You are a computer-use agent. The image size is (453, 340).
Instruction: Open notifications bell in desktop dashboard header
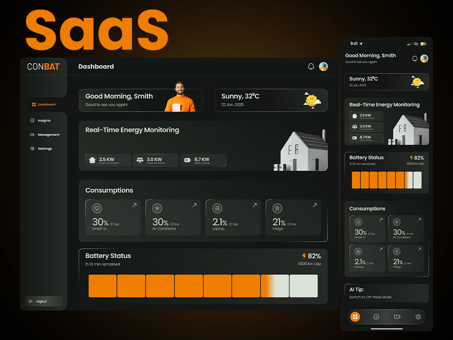pos(311,67)
